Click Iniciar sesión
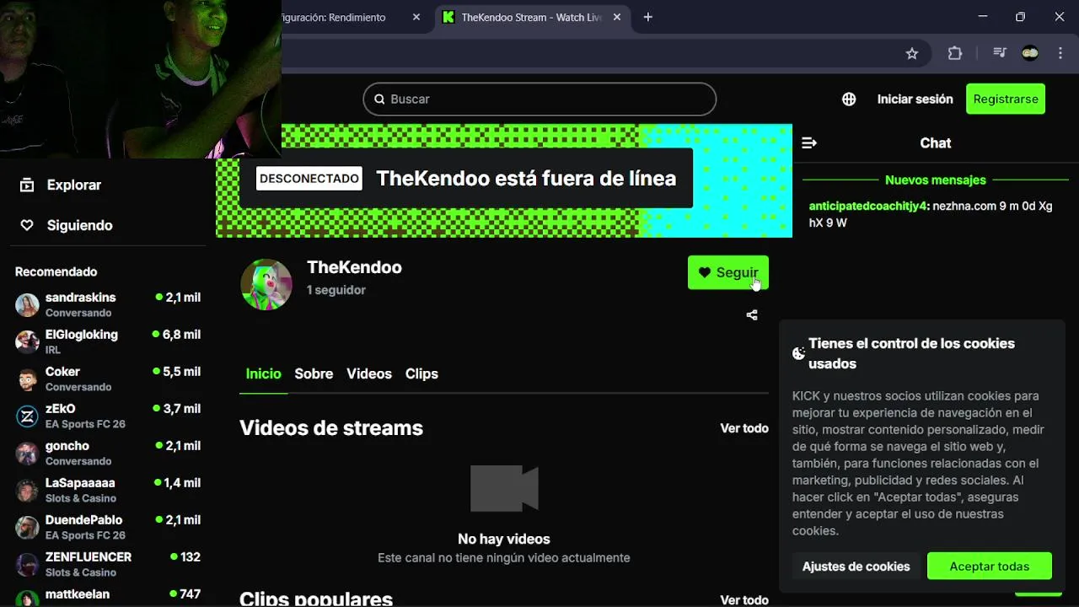Image resolution: width=1079 pixels, height=607 pixels. click(x=915, y=99)
